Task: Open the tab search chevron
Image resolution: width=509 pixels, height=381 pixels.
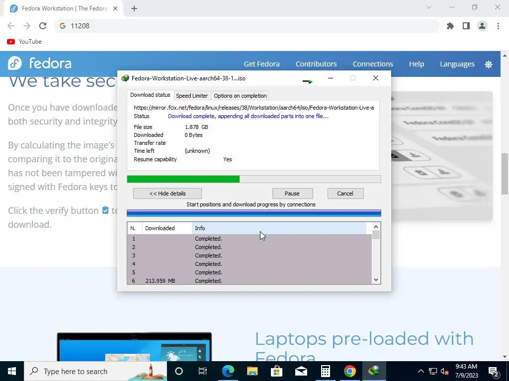Action: (x=429, y=7)
